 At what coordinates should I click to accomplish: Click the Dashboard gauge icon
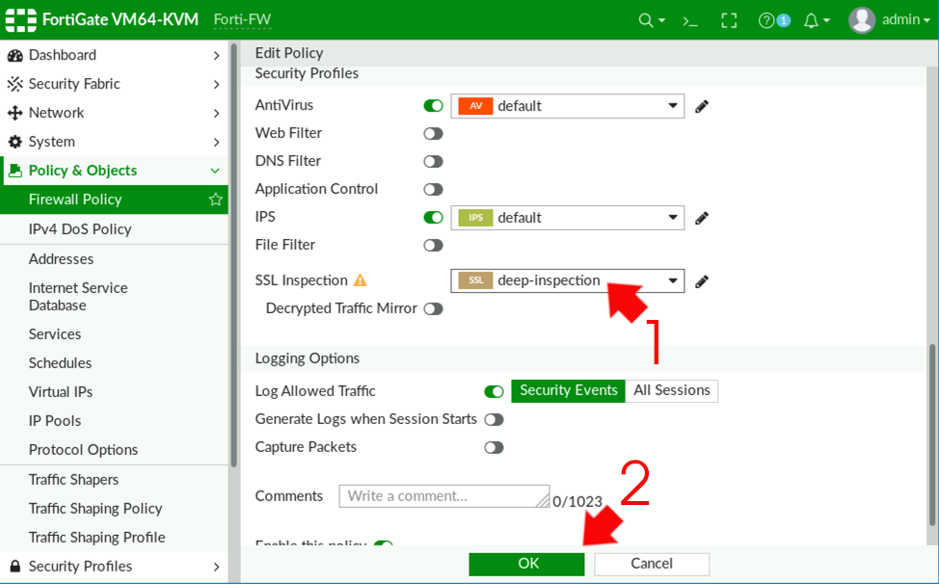pyautogui.click(x=15, y=56)
